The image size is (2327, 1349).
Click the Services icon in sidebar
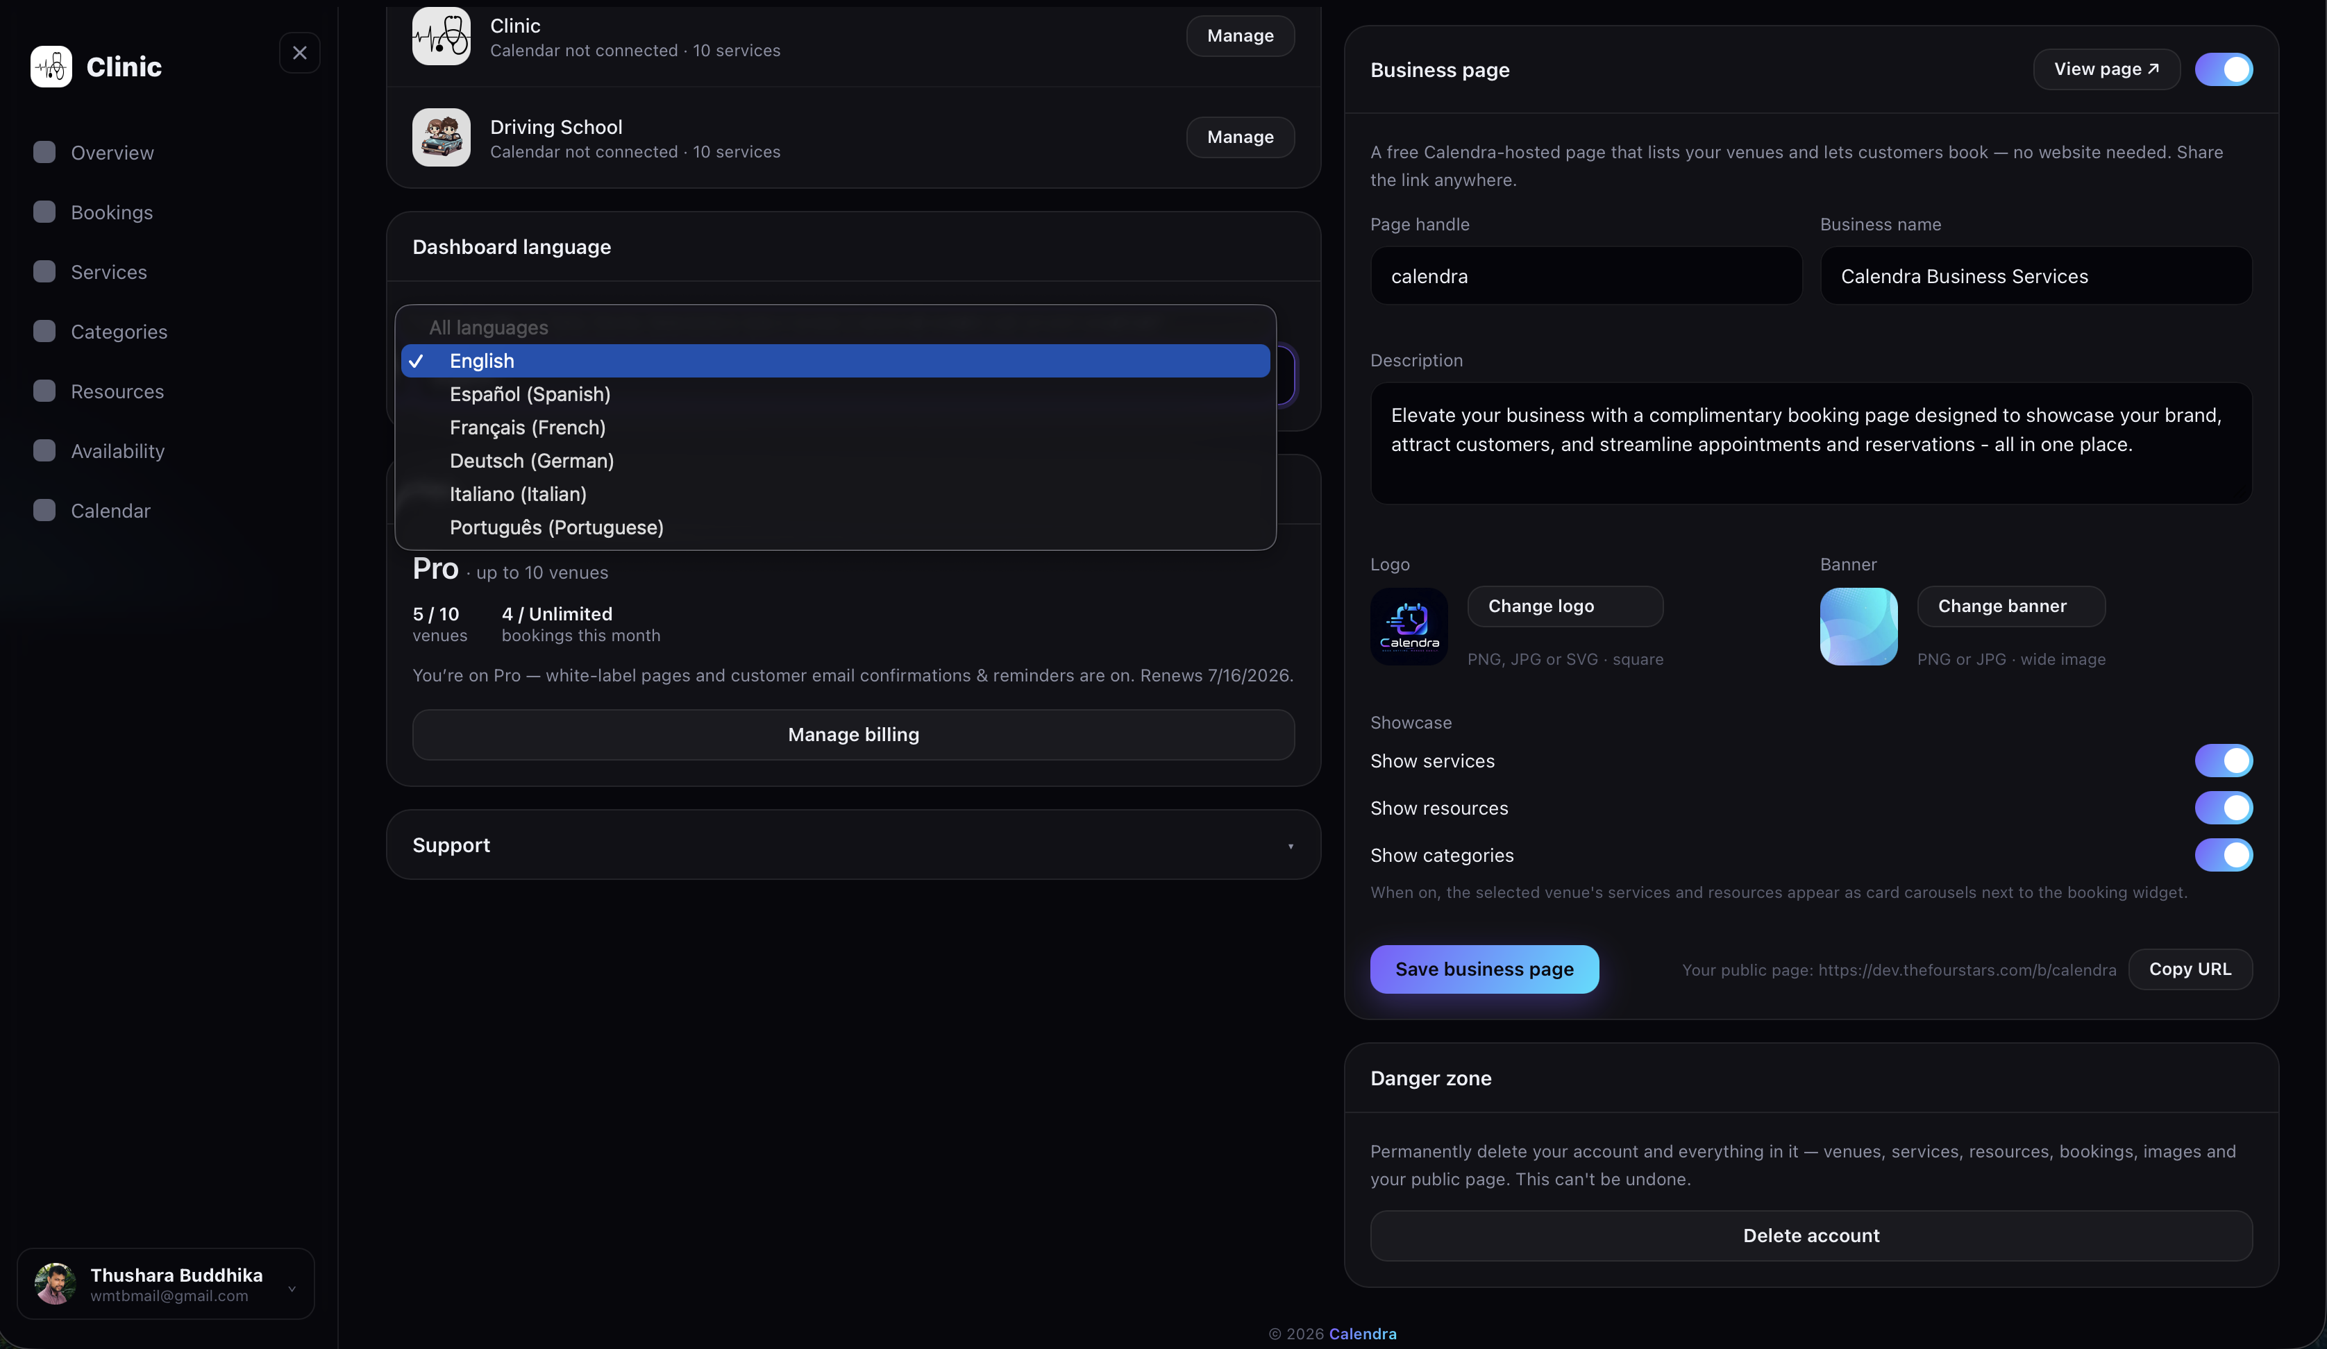point(44,271)
